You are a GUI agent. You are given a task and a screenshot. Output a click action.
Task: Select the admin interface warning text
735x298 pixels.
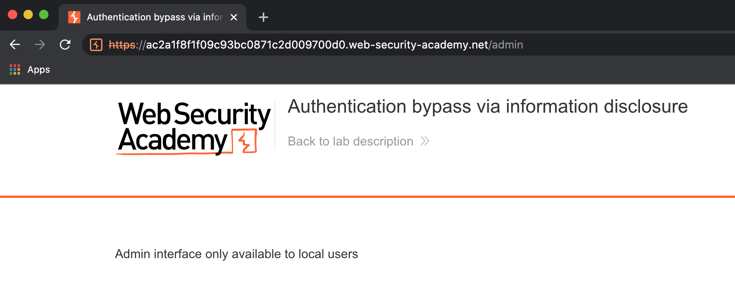tap(236, 254)
